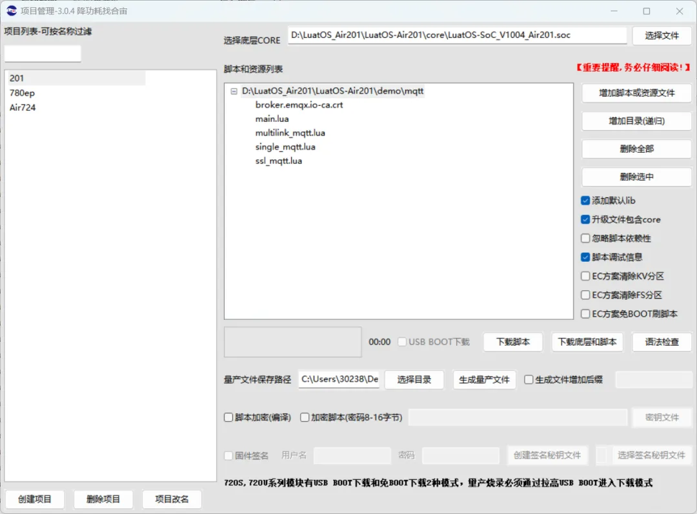The image size is (697, 514).
Task: Click 删除全部 button
Action: tap(636, 149)
